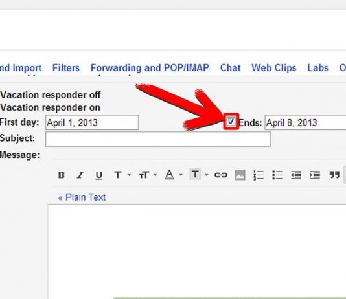Indent less in message editor
This screenshot has height=299, width=346.
(x=296, y=175)
